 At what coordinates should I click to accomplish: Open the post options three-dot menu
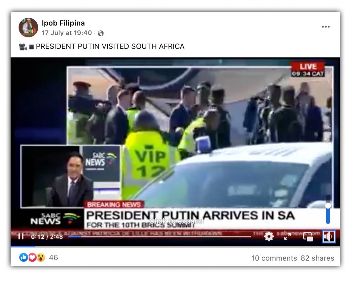(x=326, y=27)
